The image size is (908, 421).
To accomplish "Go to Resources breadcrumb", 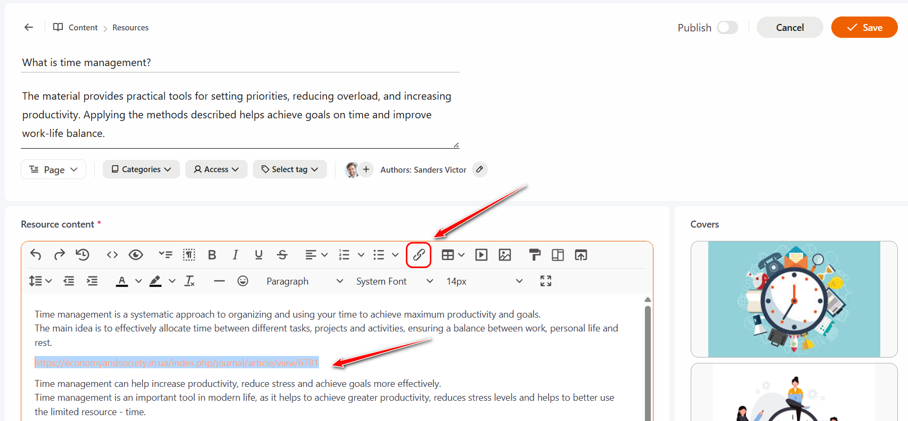I will 130,27.
